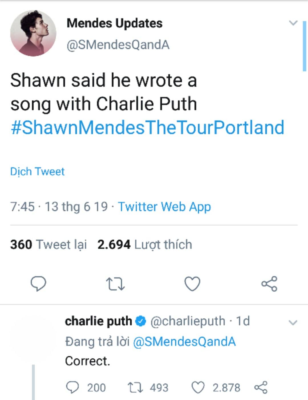The height and width of the screenshot is (400, 308).
Task: Open options chevron on Mendes Updates tweet
Action: (293, 23)
